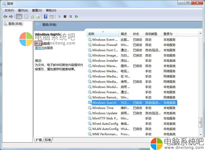The width and height of the screenshot is (205, 150).
Task: Select the Windows Remot... service row
Action: 132,97
